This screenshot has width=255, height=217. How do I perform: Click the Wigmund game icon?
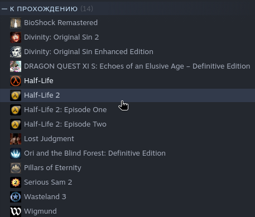click(16, 211)
